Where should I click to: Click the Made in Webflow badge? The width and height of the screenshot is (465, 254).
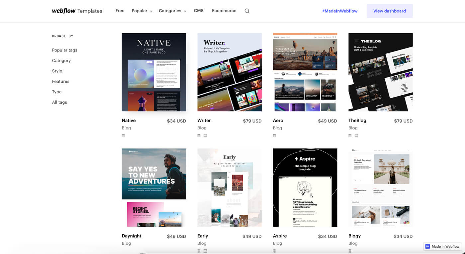point(442,246)
